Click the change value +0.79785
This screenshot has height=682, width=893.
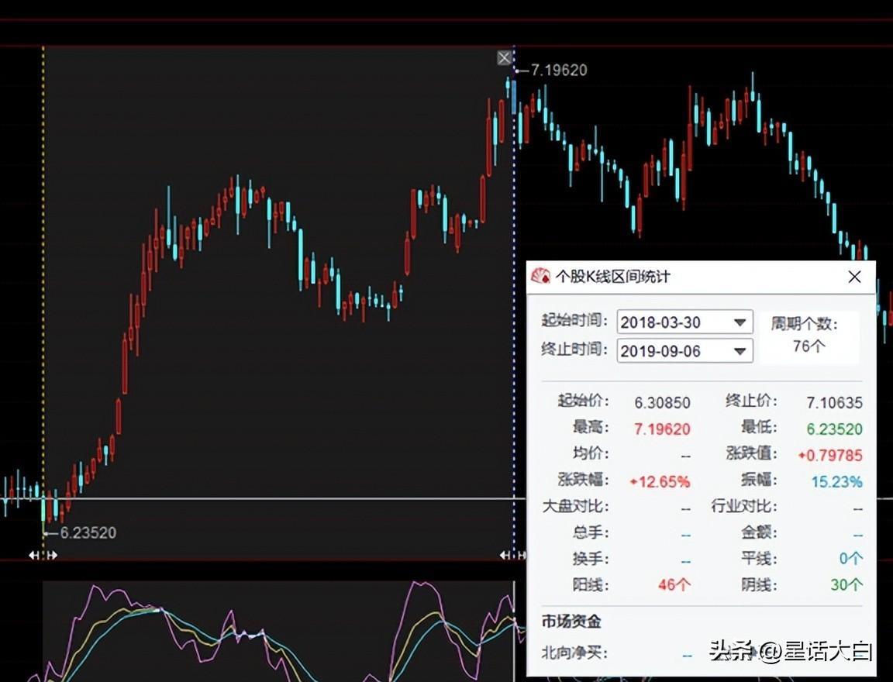829,456
